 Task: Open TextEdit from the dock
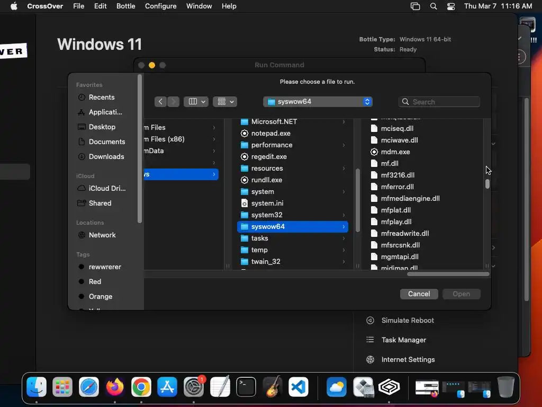[220, 387]
